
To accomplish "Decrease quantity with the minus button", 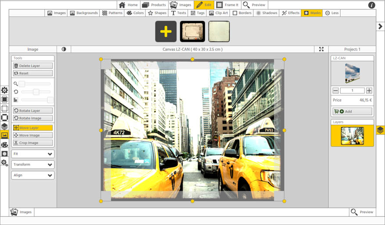I will (336, 91).
